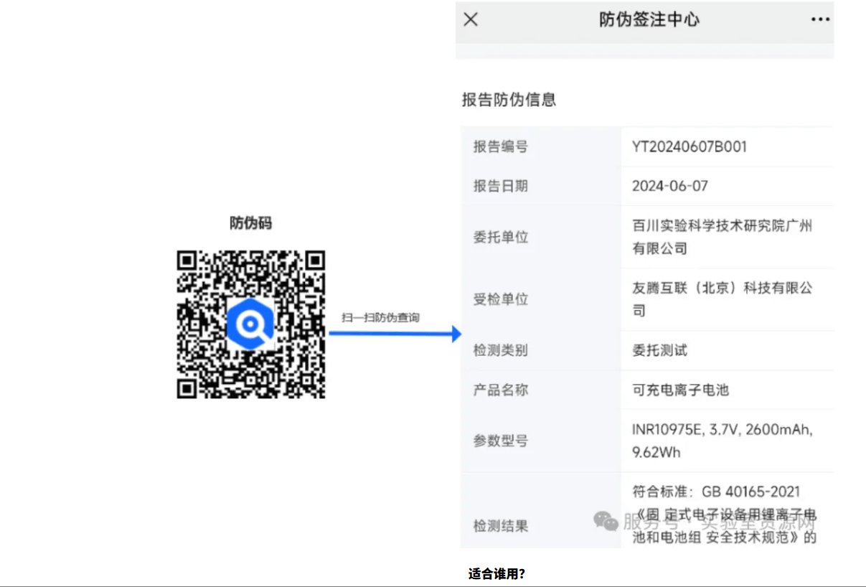Click the 防伪码 QR code image
866x587 pixels.
(x=251, y=324)
